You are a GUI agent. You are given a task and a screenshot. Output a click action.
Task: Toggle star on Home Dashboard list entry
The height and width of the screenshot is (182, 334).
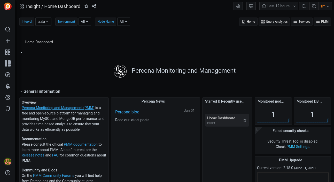(245, 120)
